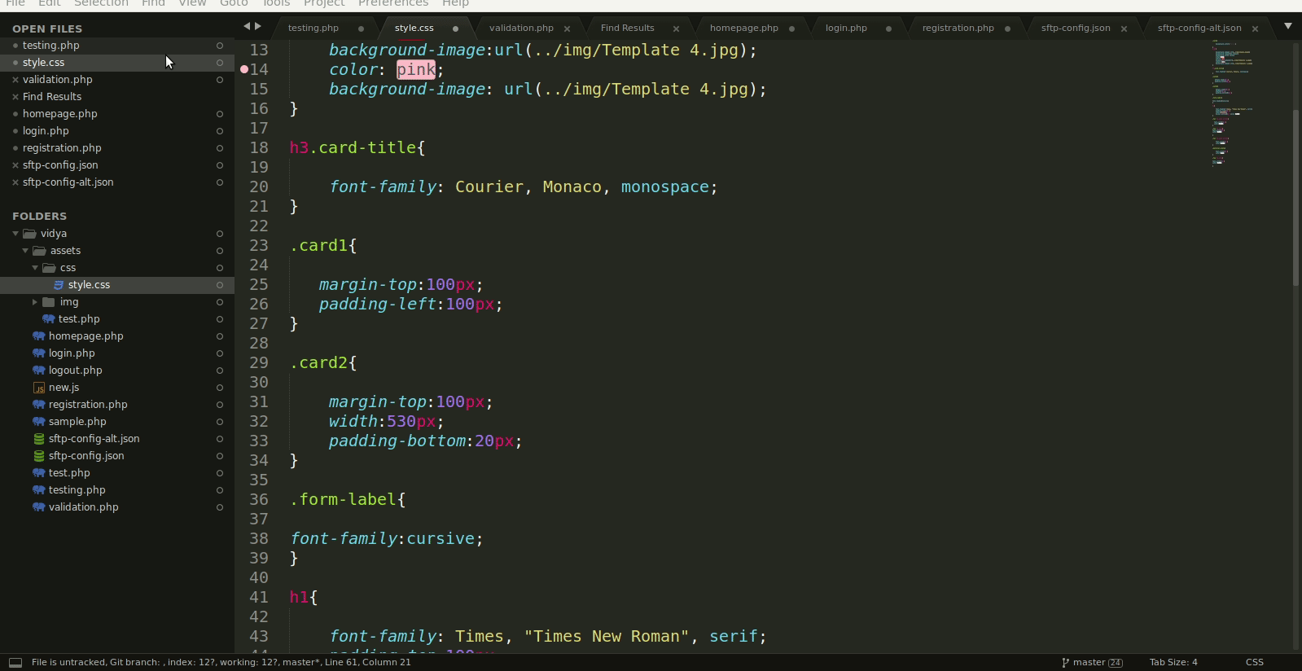
Task: Close the Find Results tab
Action: (676, 29)
